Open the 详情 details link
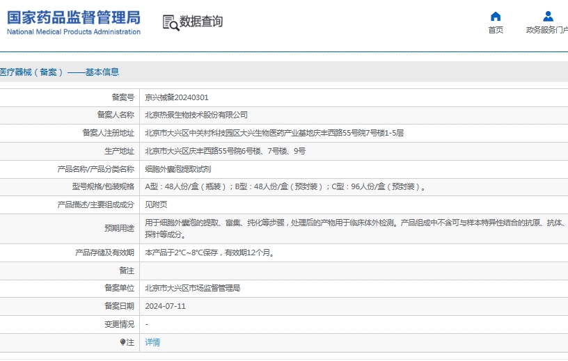This screenshot has height=361, width=568. [152, 342]
